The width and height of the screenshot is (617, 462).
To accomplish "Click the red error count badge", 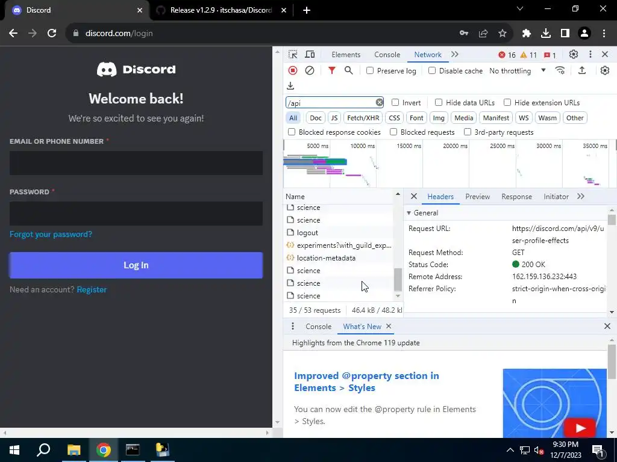I will 507,55.
